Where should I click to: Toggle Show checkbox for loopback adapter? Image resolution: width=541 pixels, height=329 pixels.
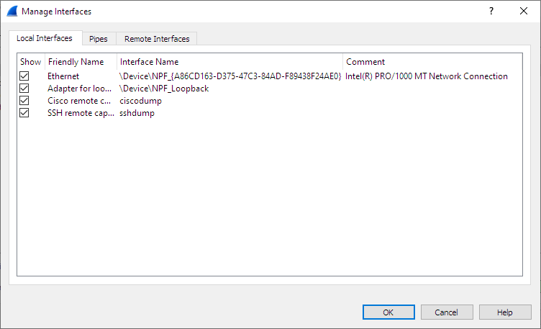[24, 89]
